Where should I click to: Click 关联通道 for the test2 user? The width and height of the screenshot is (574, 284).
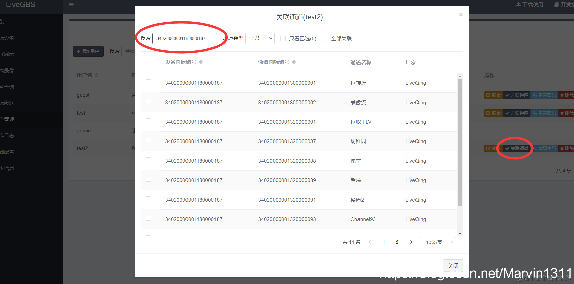(517, 148)
